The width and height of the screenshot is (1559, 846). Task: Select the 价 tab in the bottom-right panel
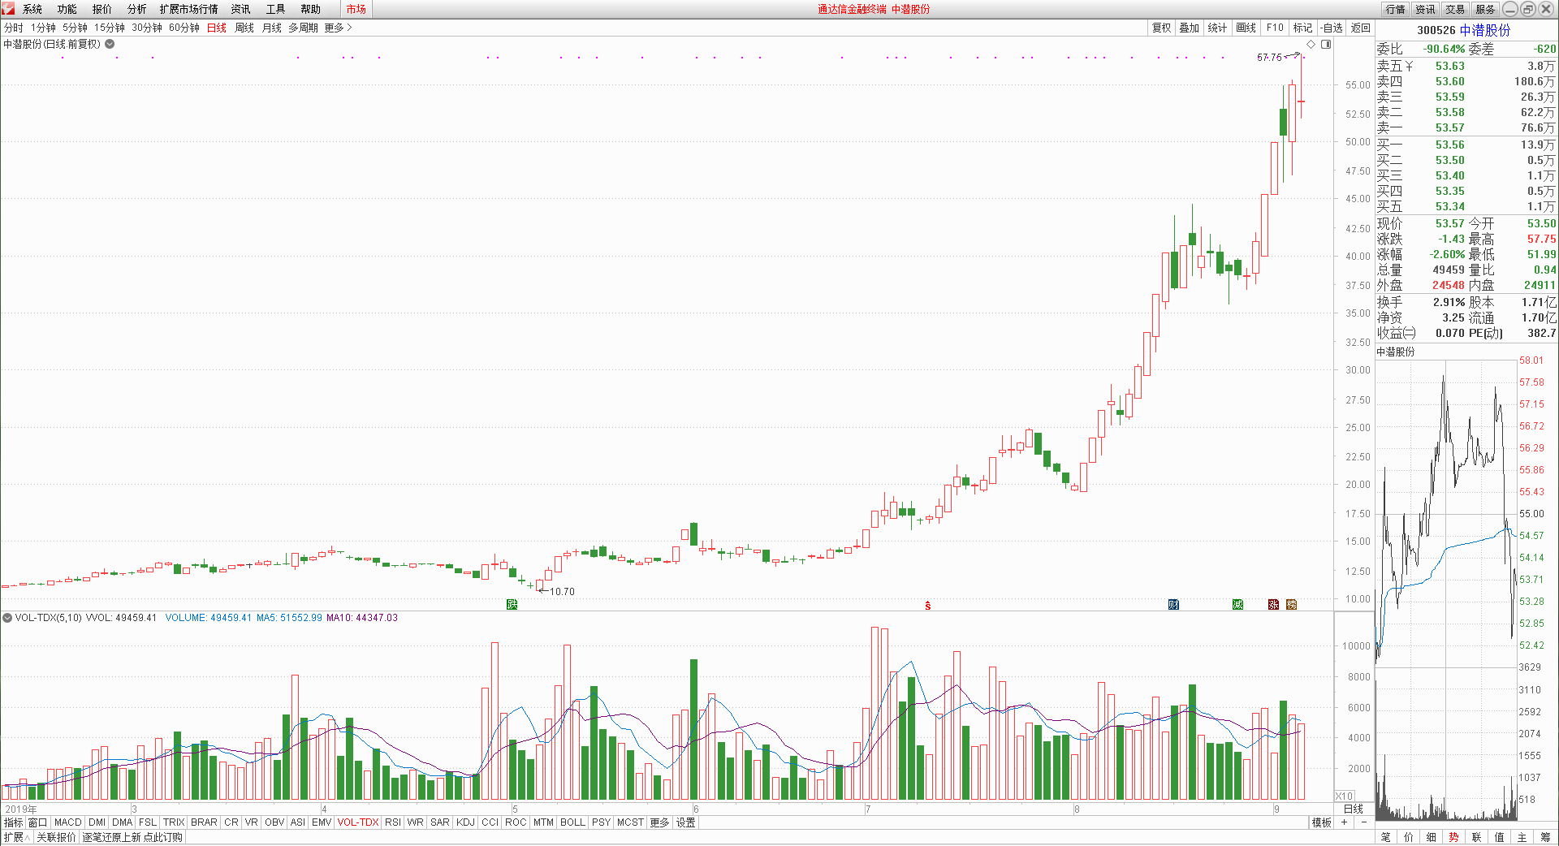click(x=1408, y=837)
